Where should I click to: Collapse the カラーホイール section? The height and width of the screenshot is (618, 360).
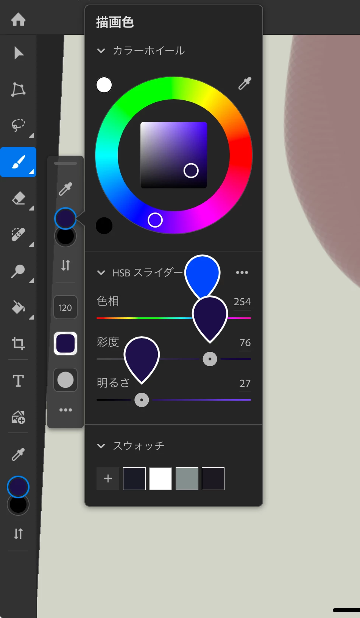point(101,50)
